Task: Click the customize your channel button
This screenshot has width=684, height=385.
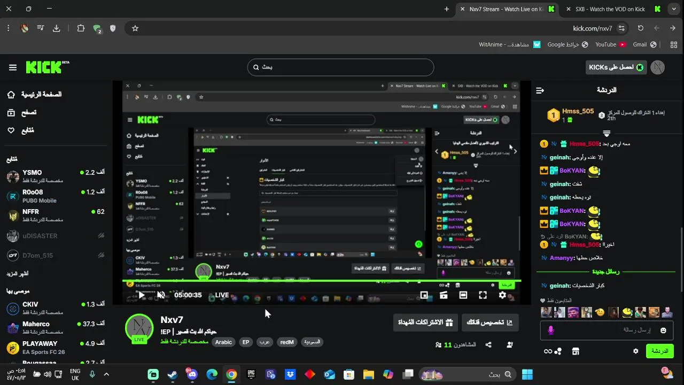Action: [x=489, y=322]
